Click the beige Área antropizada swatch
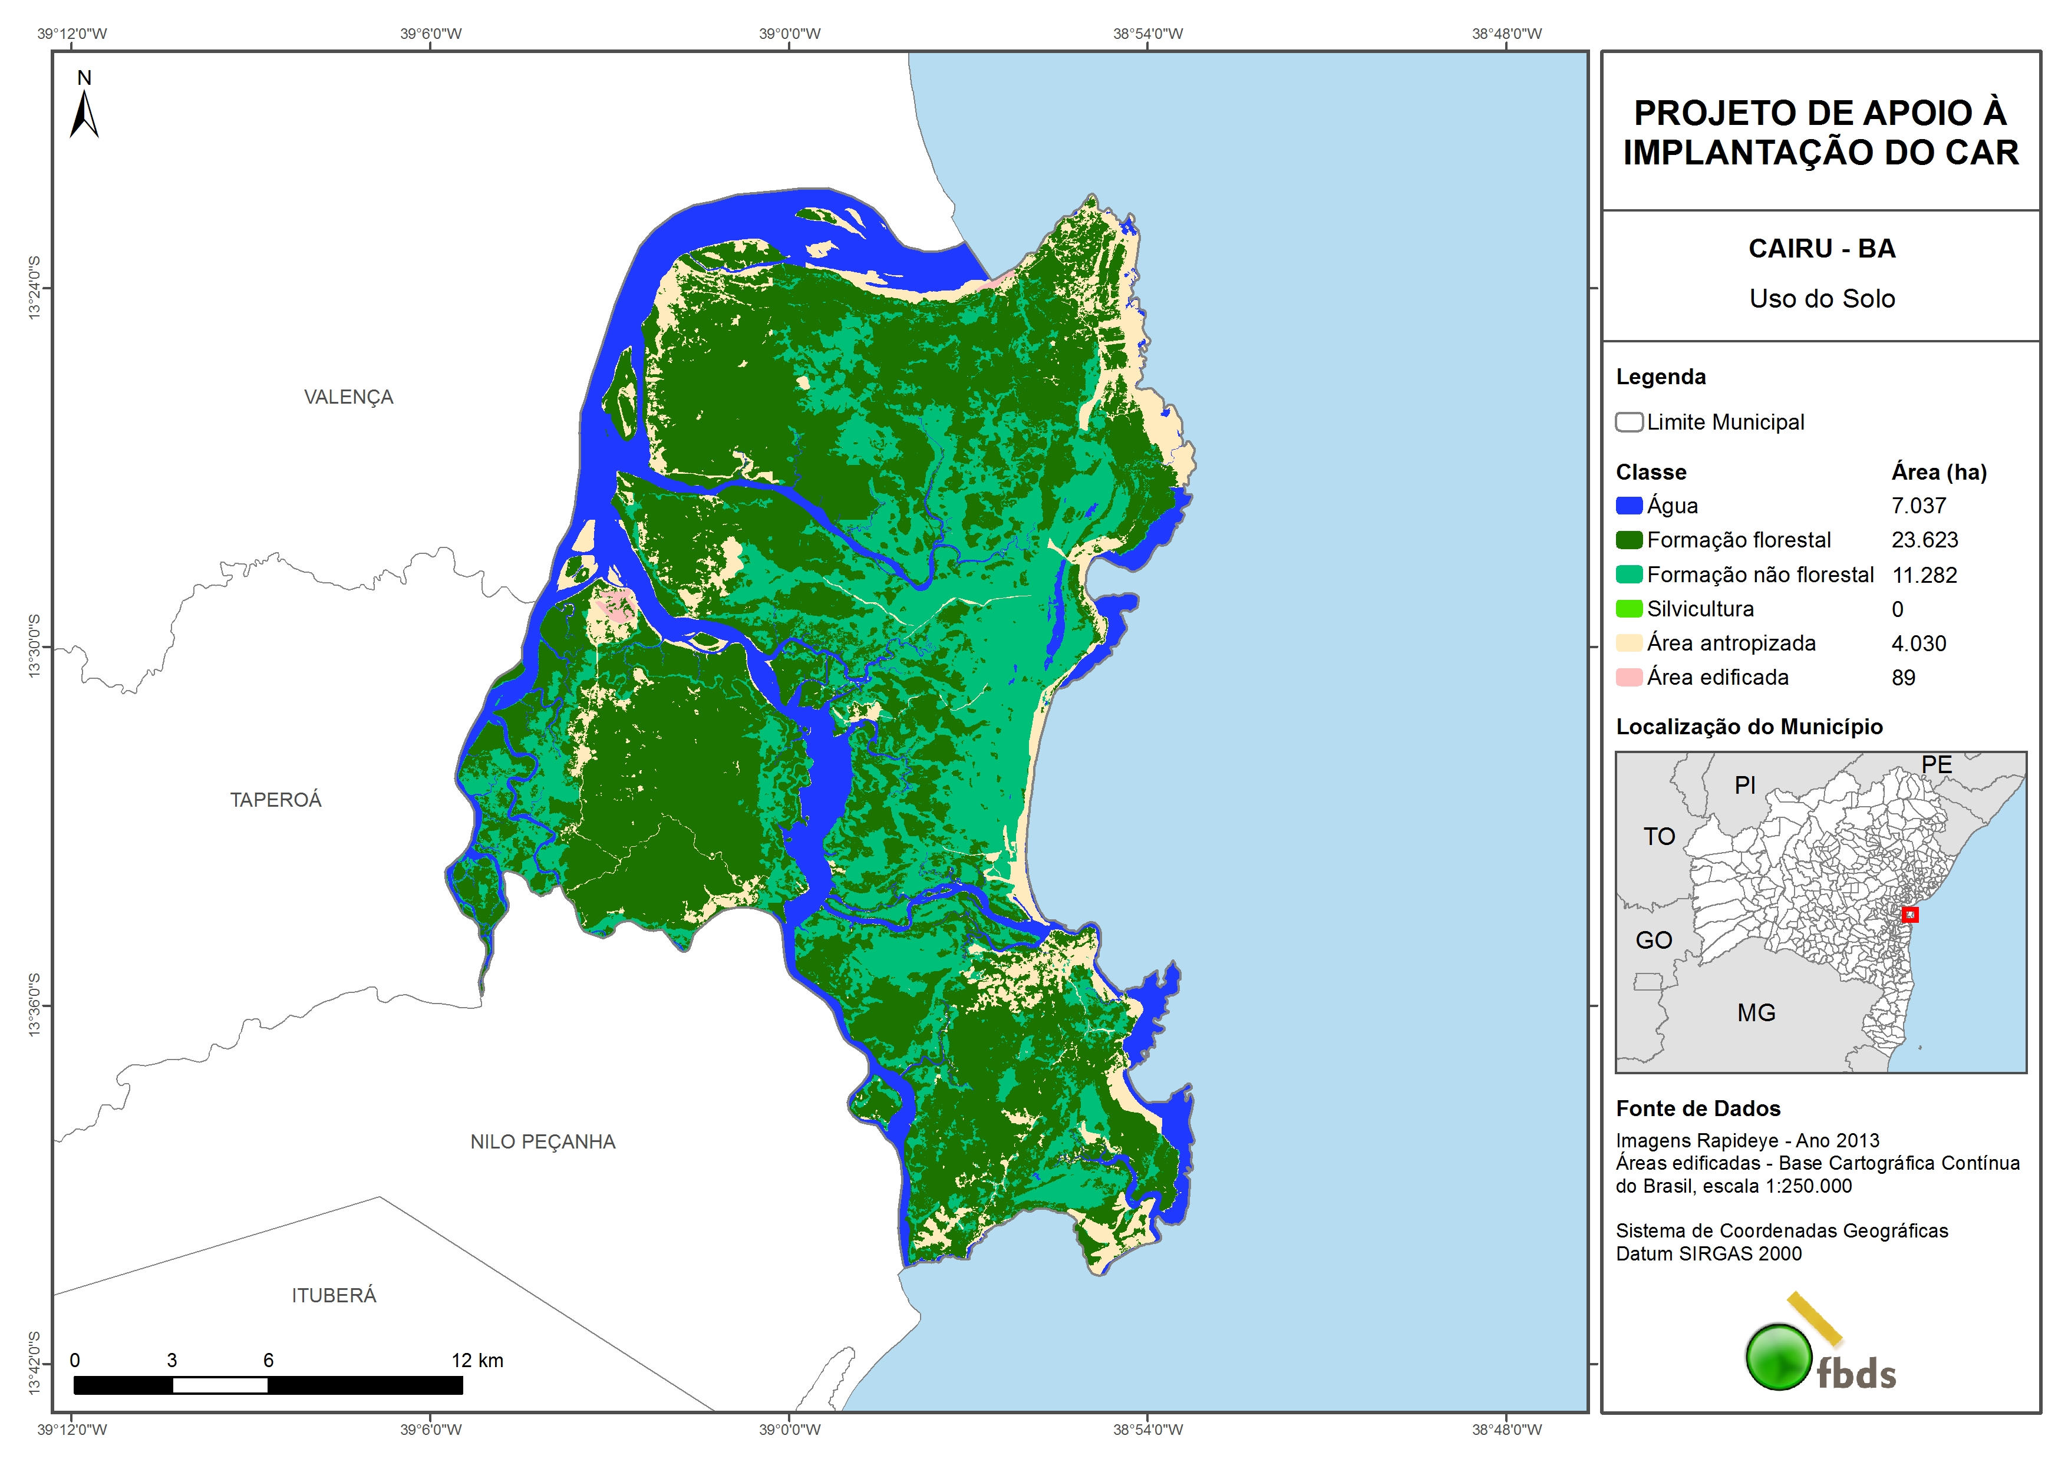The width and height of the screenshot is (2068, 1462). coord(1628,643)
